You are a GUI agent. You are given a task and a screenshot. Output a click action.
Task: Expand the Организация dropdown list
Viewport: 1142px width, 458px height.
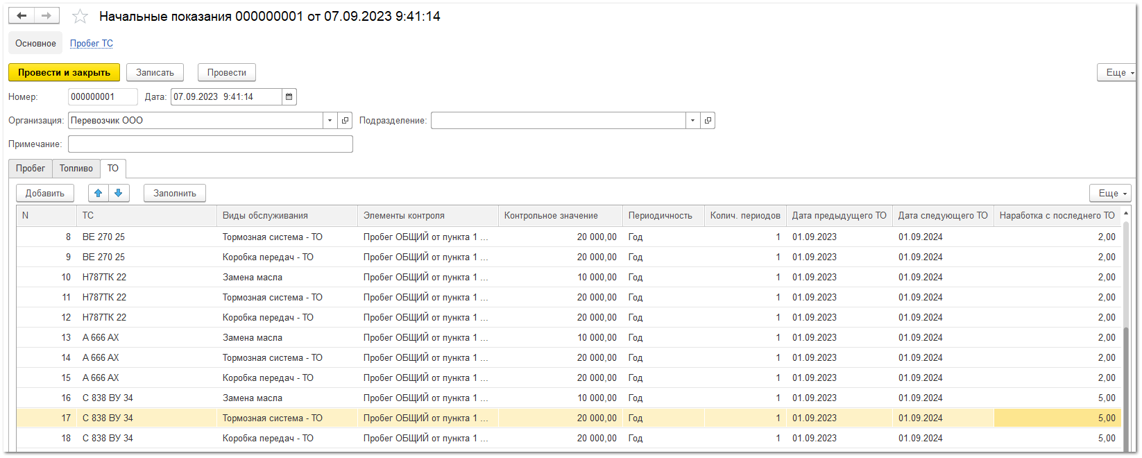330,121
